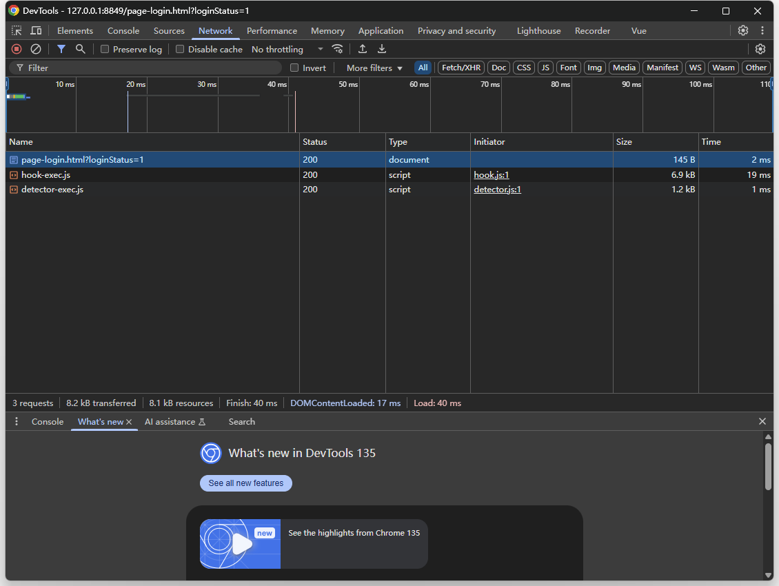Enable Preserve log checkbox
The height and width of the screenshot is (586, 779).
(x=105, y=49)
